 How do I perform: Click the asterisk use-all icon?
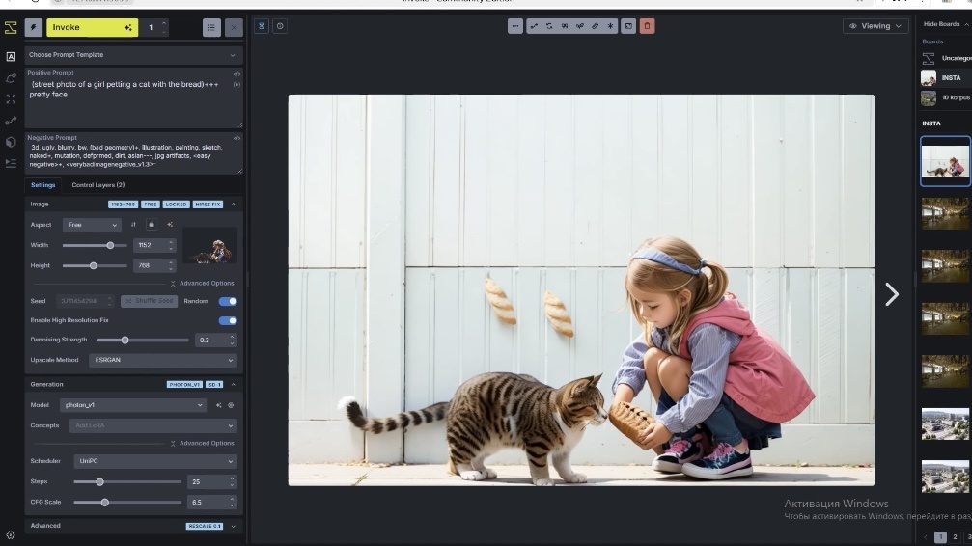coord(611,26)
